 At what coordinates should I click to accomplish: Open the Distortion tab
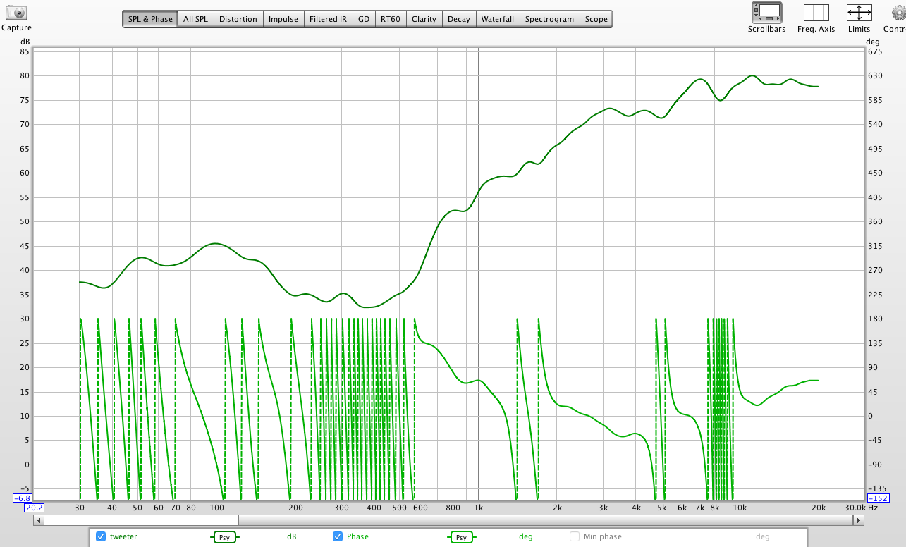pos(238,19)
